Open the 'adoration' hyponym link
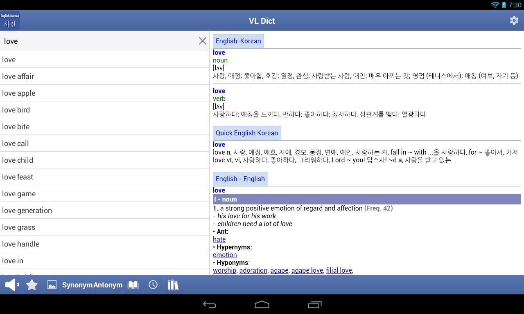Screen dimensions: 524x314 point(253,270)
